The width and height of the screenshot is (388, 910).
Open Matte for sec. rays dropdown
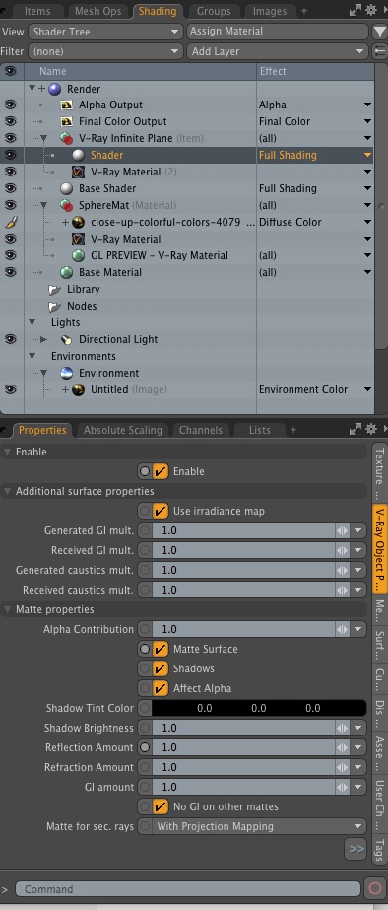259,826
